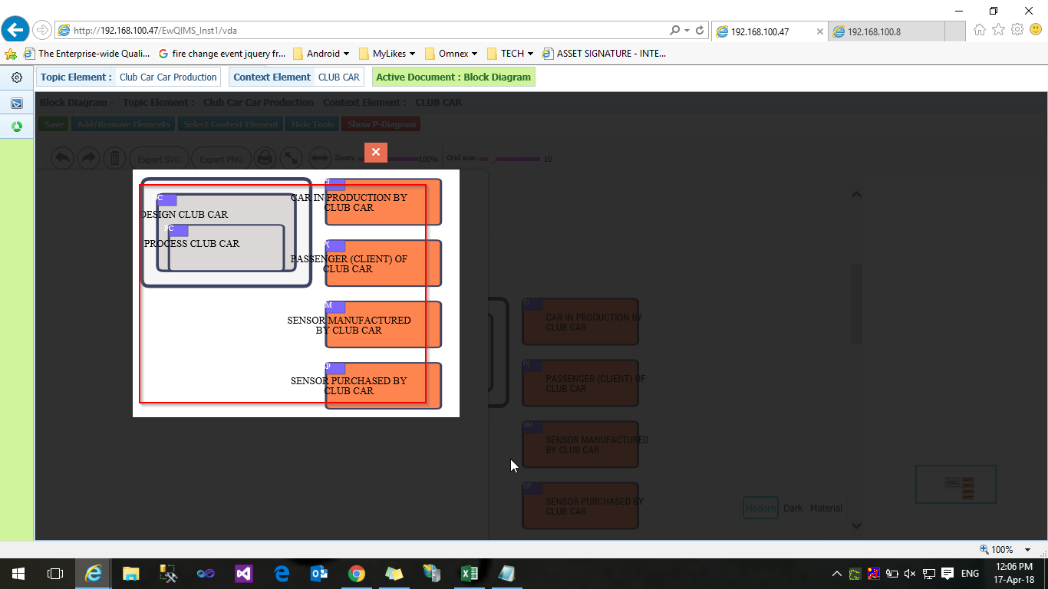Show hidden system tray icons
The height and width of the screenshot is (589, 1048).
pos(837,573)
